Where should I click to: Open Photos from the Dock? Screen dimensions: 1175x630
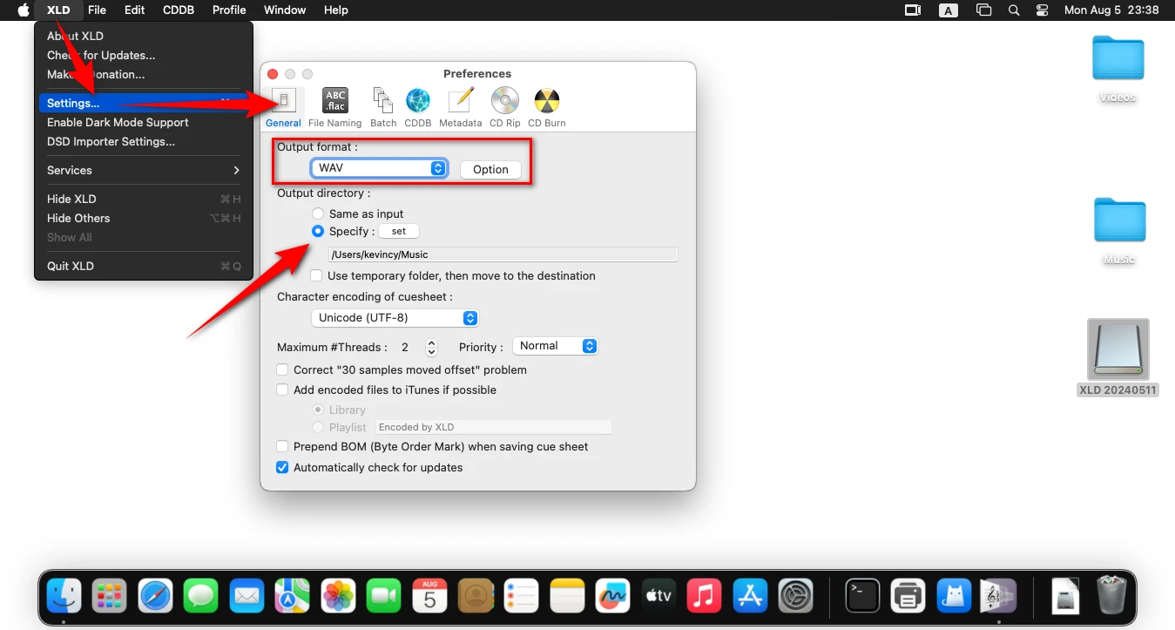tap(338, 596)
